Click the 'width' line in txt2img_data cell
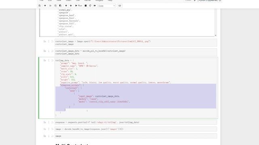259x145 pixels. pyautogui.click(x=67, y=77)
